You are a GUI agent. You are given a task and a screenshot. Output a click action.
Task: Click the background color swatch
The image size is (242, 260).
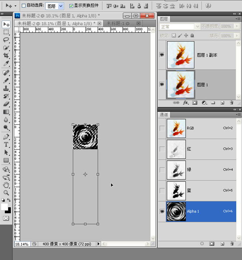pos(9,211)
